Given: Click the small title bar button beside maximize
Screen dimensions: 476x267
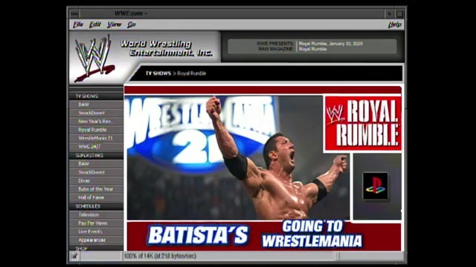Looking at the screenshot, I should coord(389,13).
